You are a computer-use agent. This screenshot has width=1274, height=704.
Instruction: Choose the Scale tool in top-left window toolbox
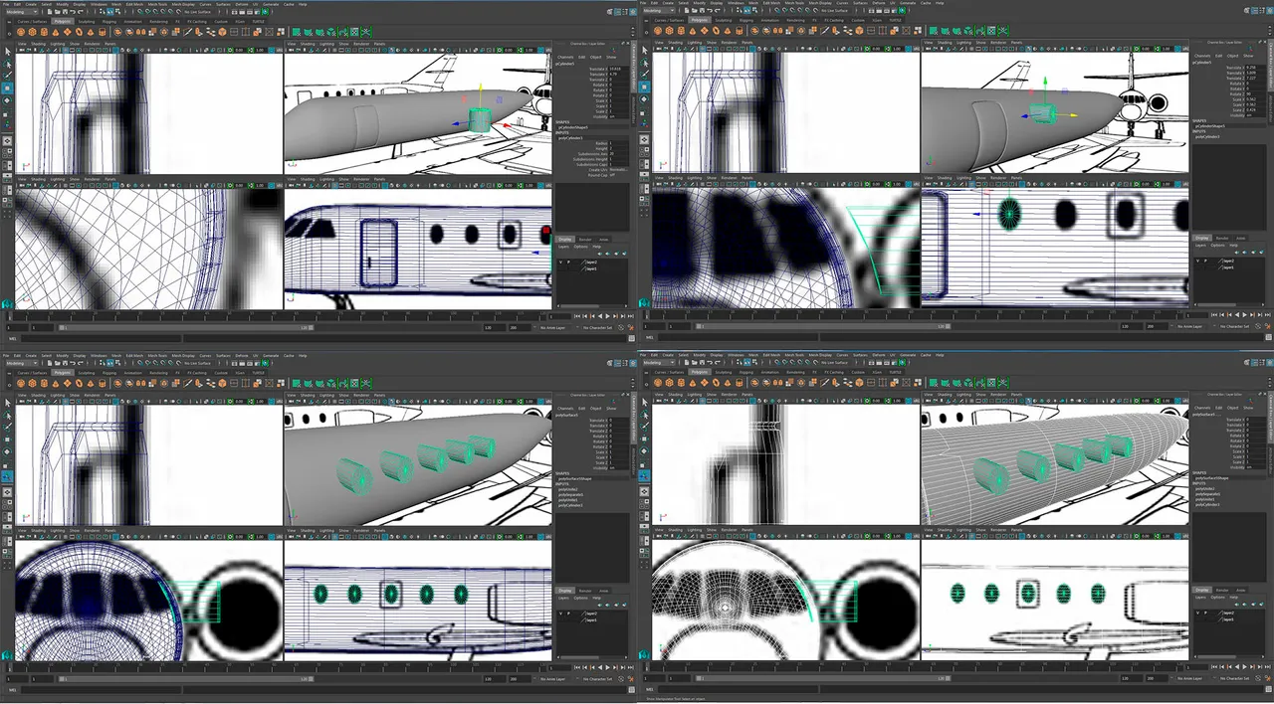tap(8, 115)
